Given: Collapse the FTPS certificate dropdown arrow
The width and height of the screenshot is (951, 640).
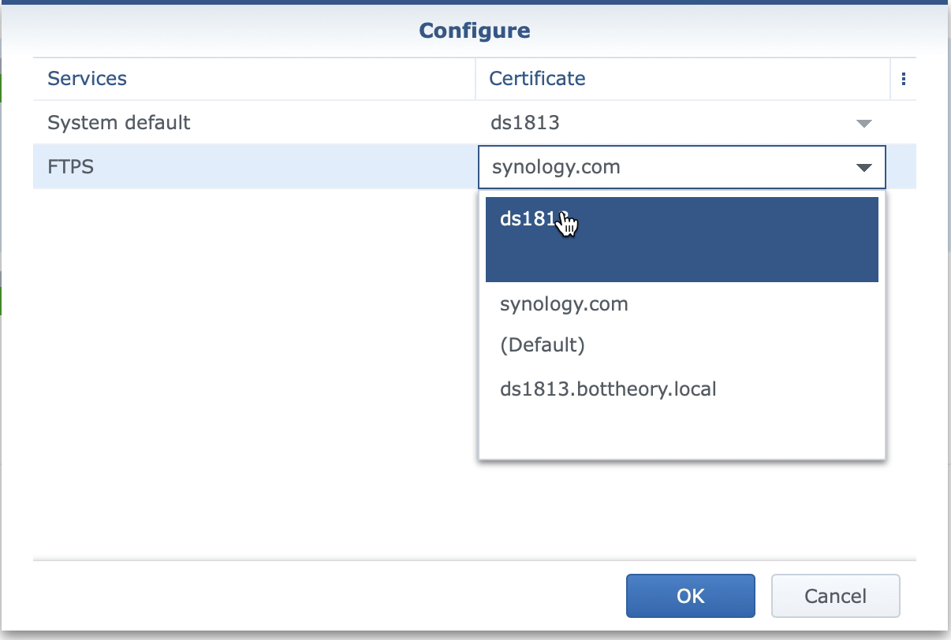Looking at the screenshot, I should pos(864,167).
